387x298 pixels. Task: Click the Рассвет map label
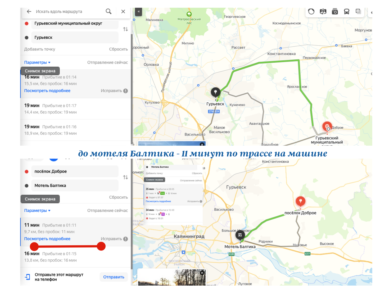[238, 47]
